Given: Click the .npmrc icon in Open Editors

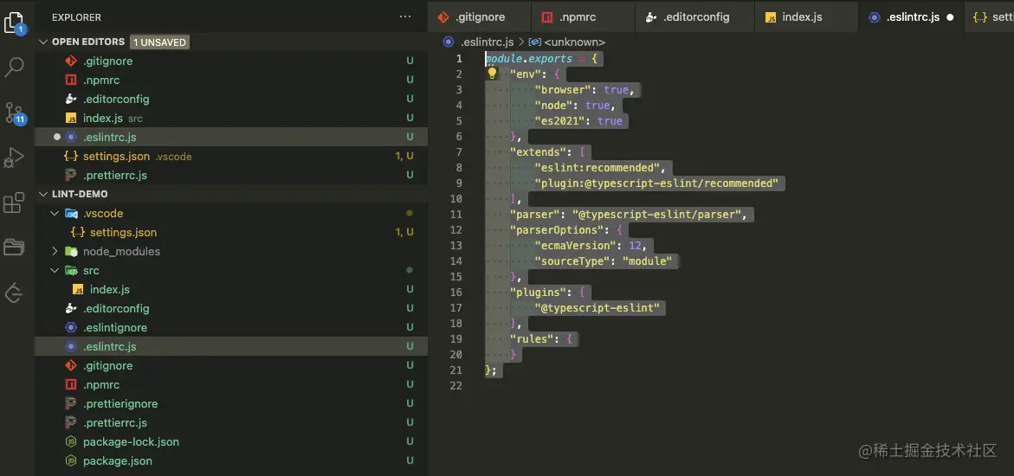Looking at the screenshot, I should [71, 80].
